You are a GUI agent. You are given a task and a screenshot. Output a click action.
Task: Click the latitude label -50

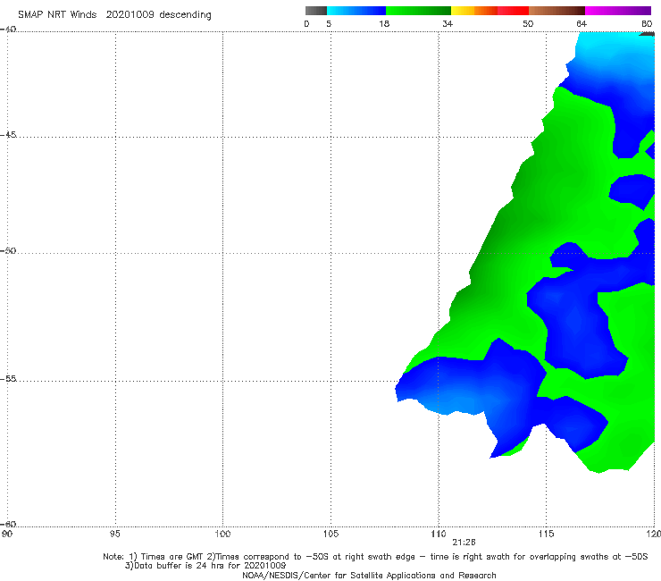[8, 250]
